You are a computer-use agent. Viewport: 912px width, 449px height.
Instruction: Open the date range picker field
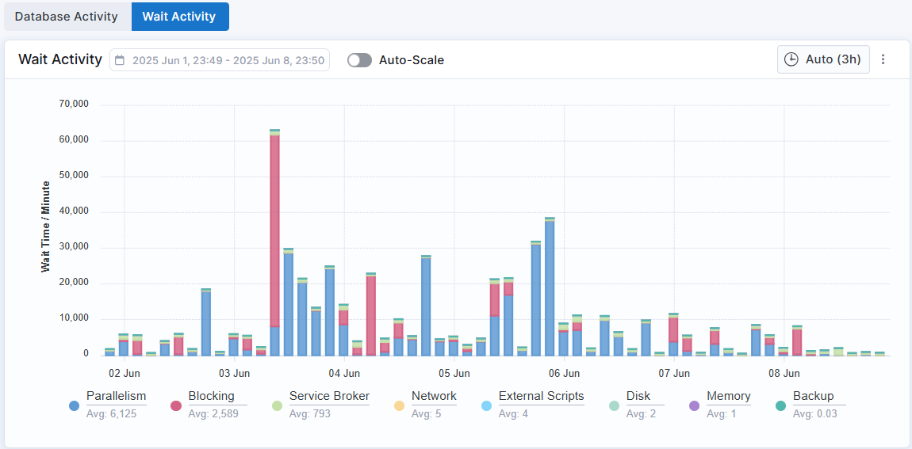click(220, 60)
